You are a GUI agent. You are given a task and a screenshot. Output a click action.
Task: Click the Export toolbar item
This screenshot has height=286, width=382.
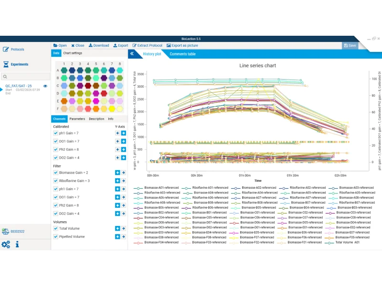pyautogui.click(x=121, y=45)
